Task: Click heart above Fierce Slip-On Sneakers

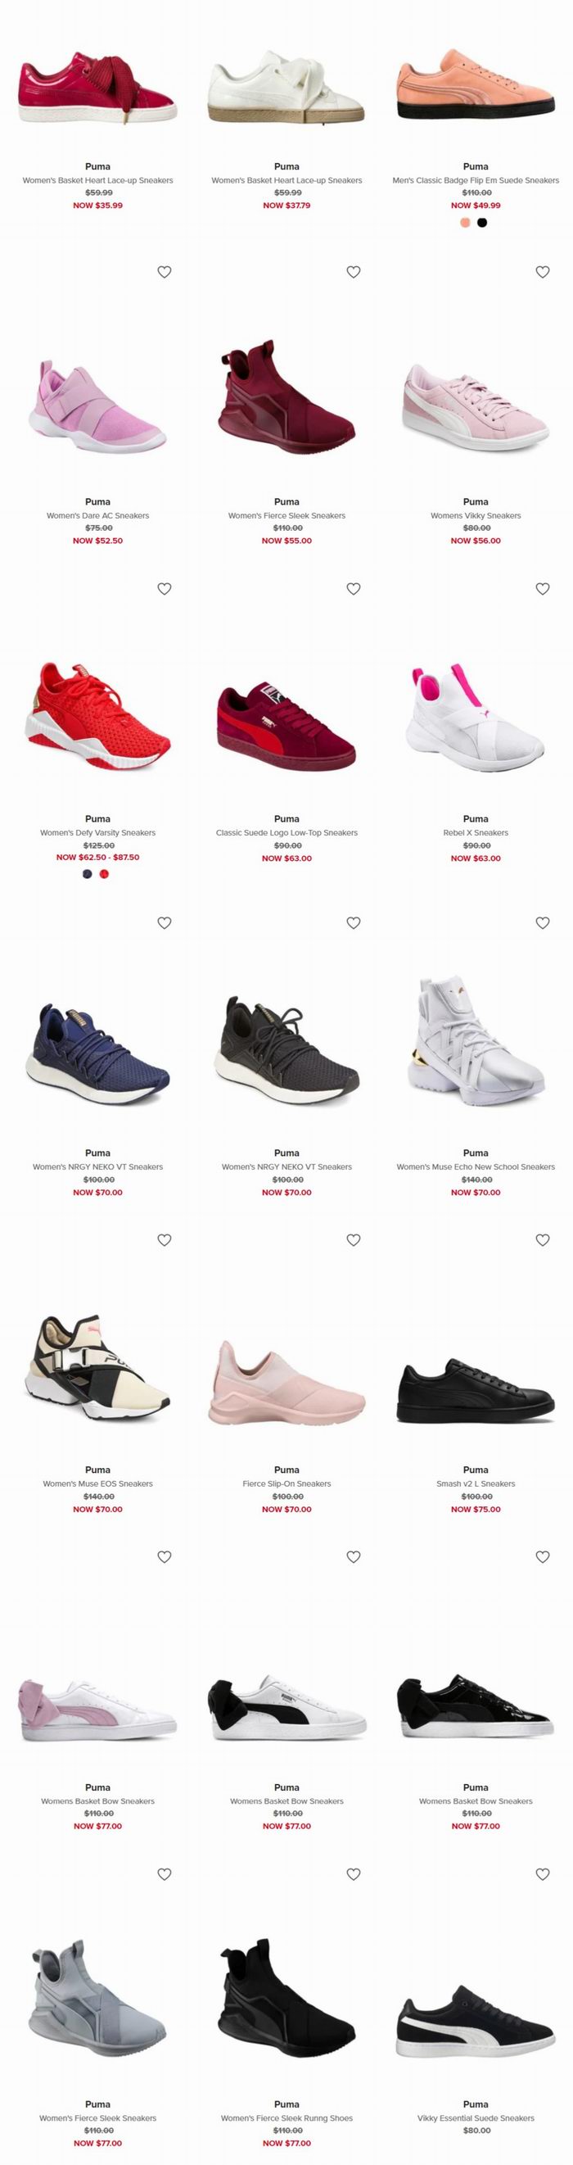Action: [x=354, y=1239]
